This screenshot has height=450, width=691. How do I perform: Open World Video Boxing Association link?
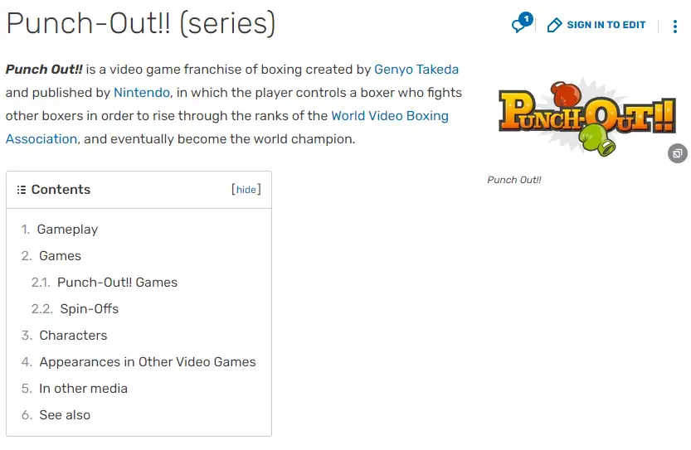390,116
